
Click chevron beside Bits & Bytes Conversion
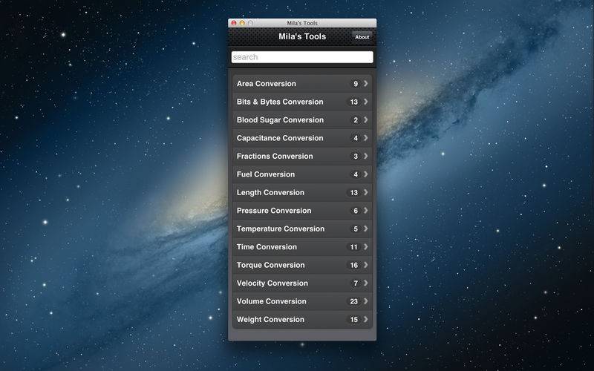[366, 102]
